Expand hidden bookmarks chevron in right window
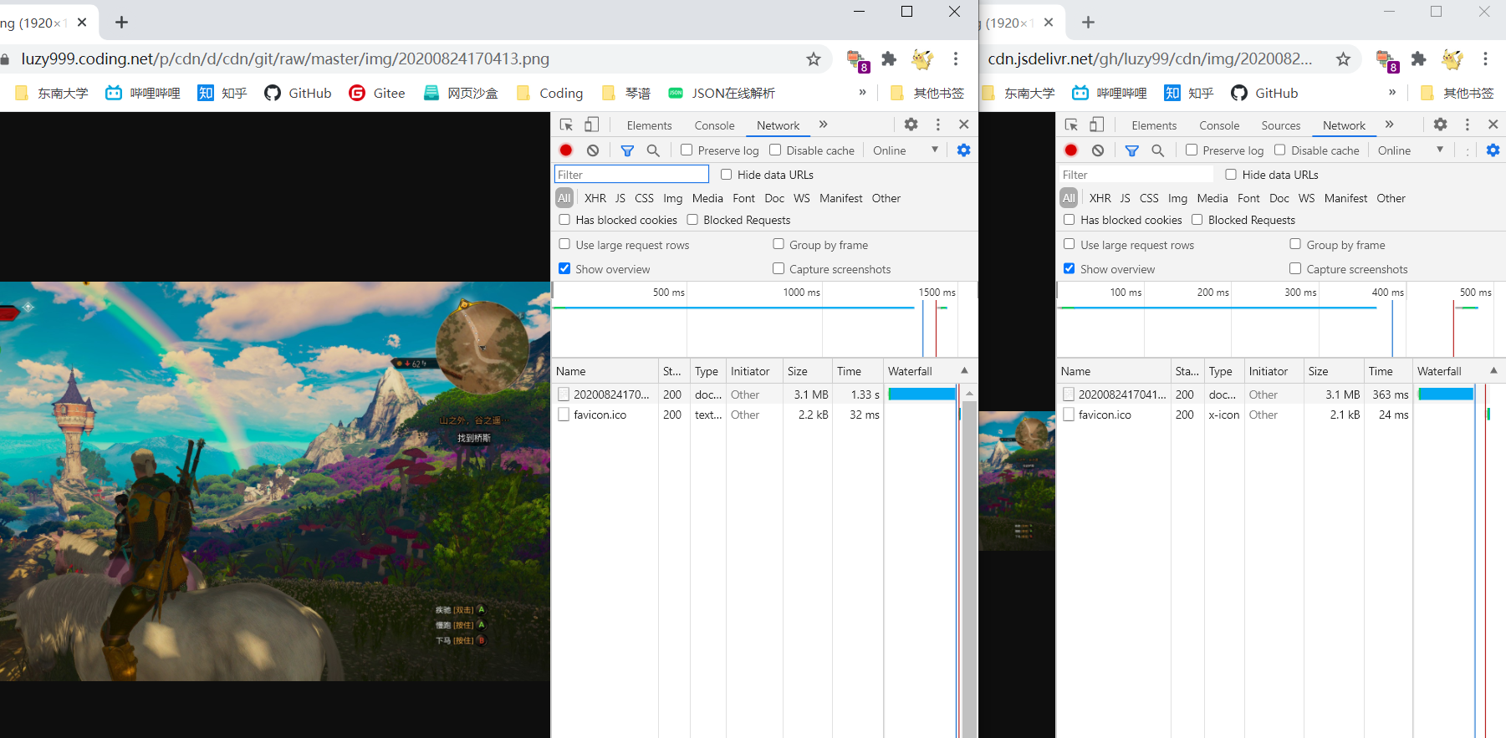1506x738 pixels. [1392, 92]
